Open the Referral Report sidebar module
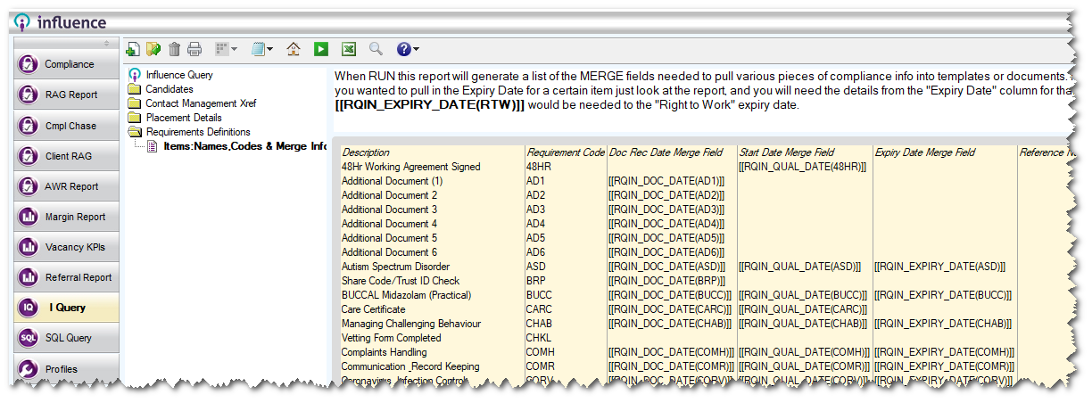Image resolution: width=1092 pixels, height=403 pixels. coord(66,277)
